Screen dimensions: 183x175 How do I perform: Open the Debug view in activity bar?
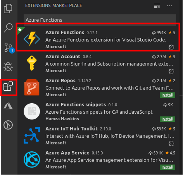pos(8,67)
